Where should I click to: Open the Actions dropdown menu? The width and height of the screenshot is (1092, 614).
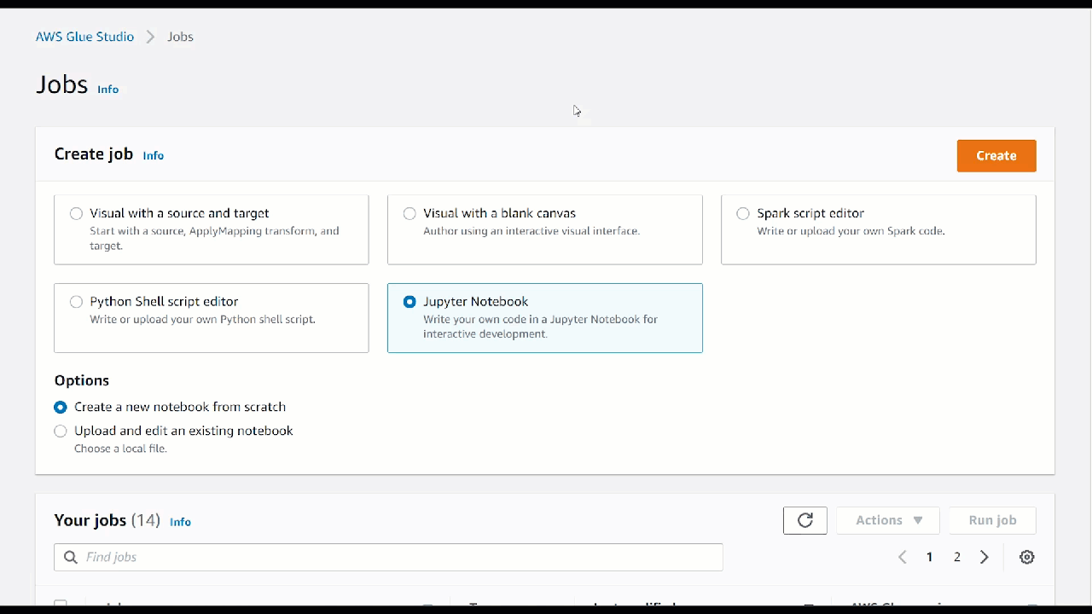point(888,520)
